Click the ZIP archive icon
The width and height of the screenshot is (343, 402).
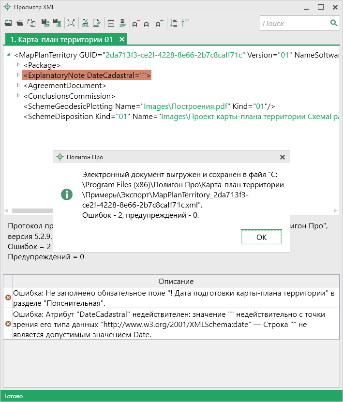(x=122, y=23)
